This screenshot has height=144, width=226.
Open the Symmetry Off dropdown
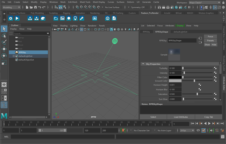[x=139, y=7]
